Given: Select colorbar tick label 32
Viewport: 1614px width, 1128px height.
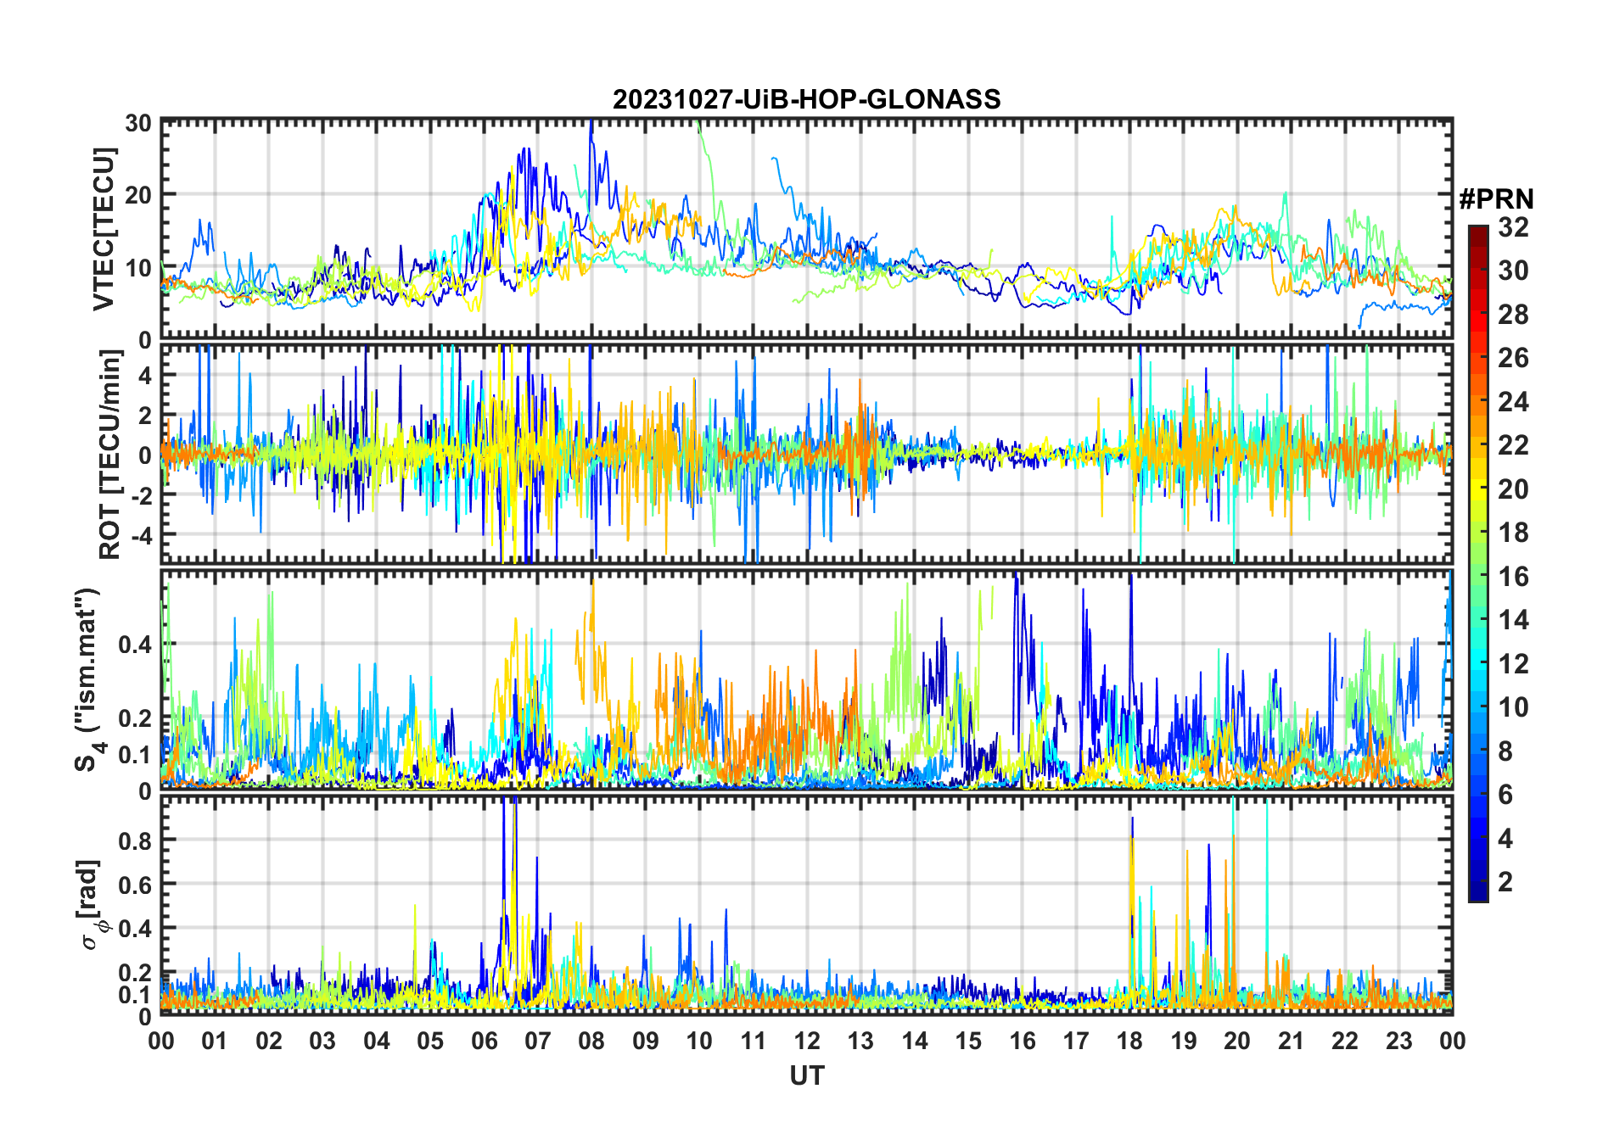Looking at the screenshot, I should [1513, 227].
